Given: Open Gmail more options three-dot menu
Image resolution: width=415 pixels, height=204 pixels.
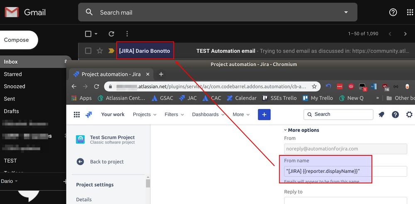Looking at the screenshot, I should (x=127, y=34).
